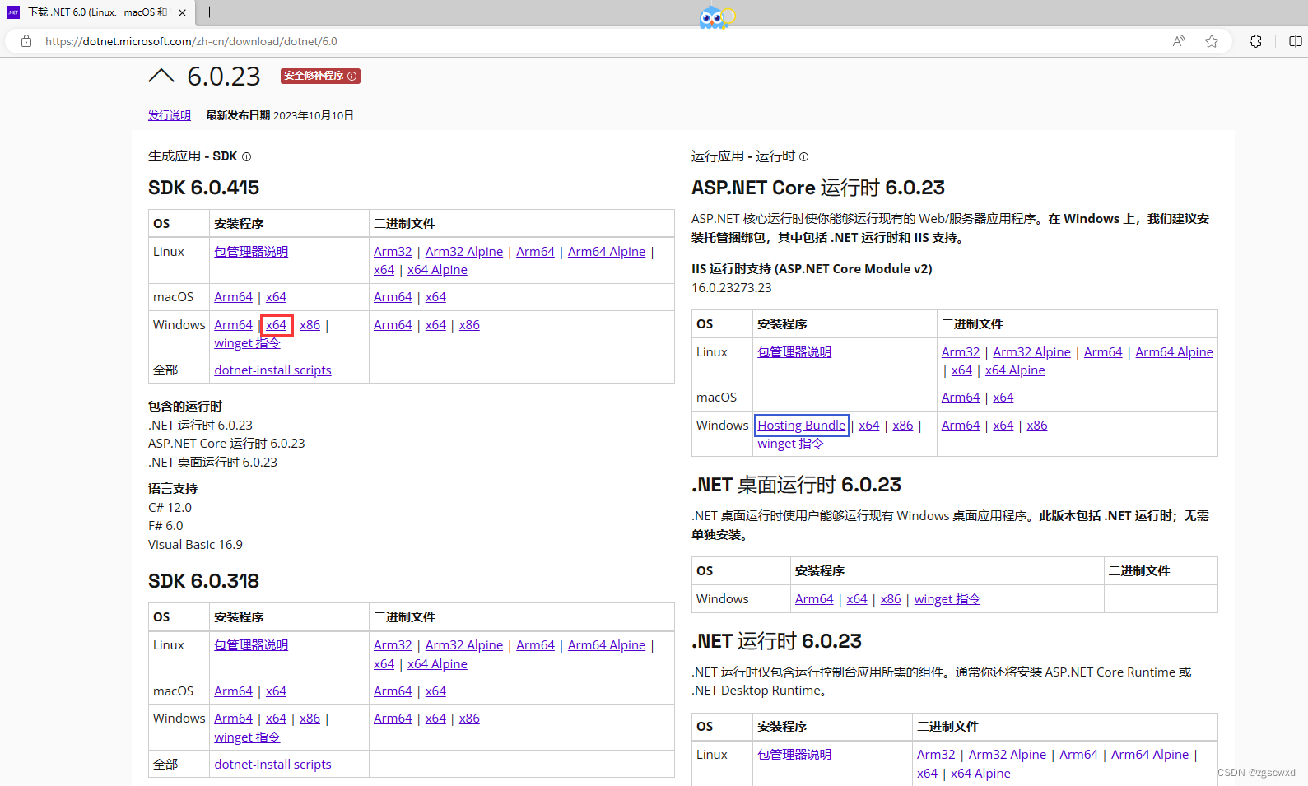1308x786 pixels.
Task: Select the SDK 6.0.415 heading text
Action: pos(204,188)
